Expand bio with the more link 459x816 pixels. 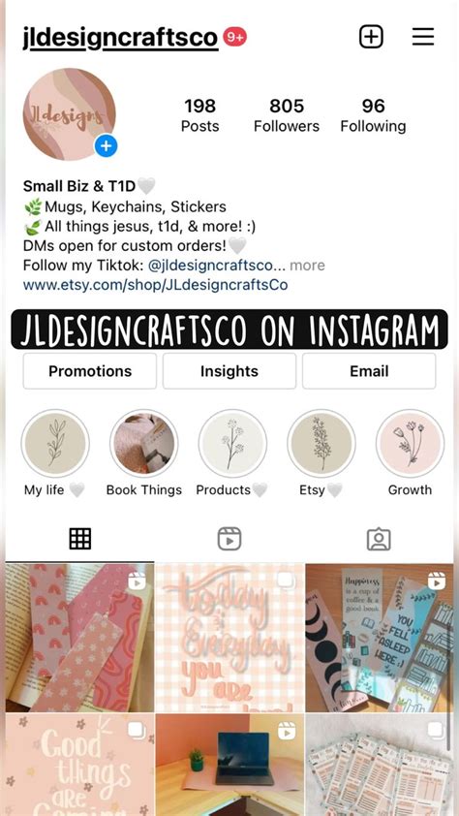click(x=307, y=266)
